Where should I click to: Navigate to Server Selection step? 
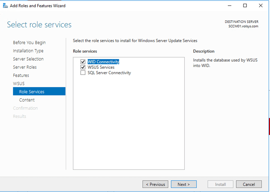coord(28,59)
